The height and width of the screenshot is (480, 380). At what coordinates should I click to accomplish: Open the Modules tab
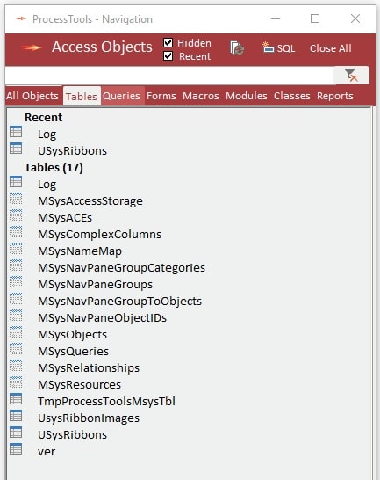click(247, 96)
